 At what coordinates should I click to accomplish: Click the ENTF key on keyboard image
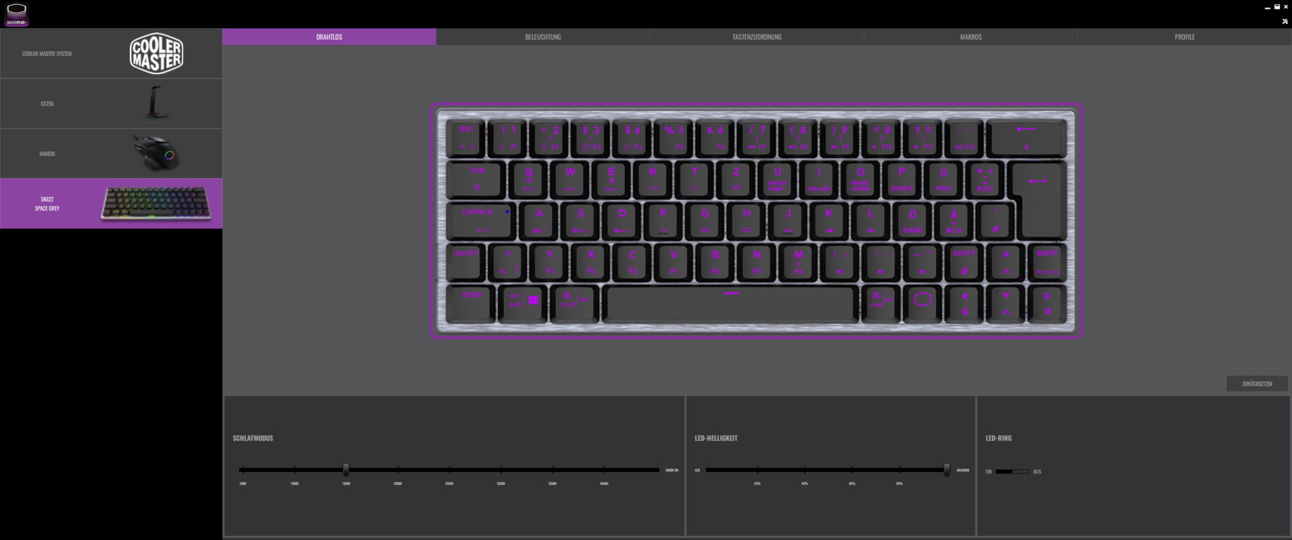pyautogui.click(x=1046, y=262)
